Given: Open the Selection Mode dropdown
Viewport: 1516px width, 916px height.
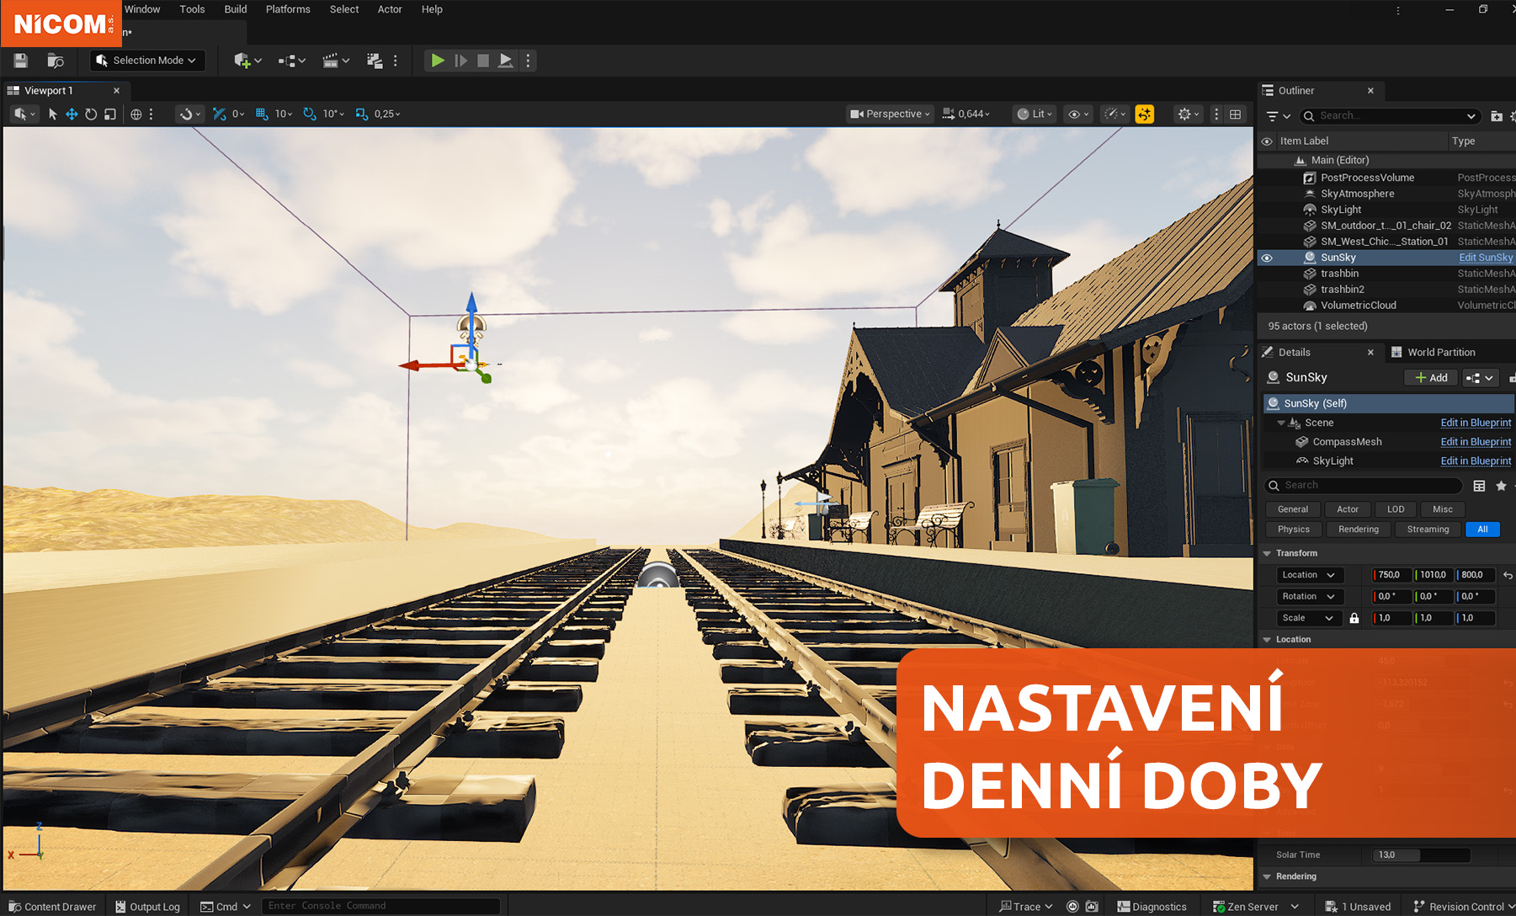Looking at the screenshot, I should 147,61.
